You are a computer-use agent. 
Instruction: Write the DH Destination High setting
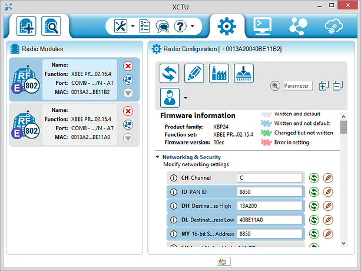pyautogui.click(x=328, y=206)
